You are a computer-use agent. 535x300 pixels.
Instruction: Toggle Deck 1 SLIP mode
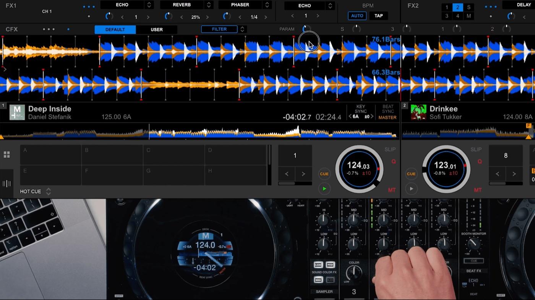point(390,149)
